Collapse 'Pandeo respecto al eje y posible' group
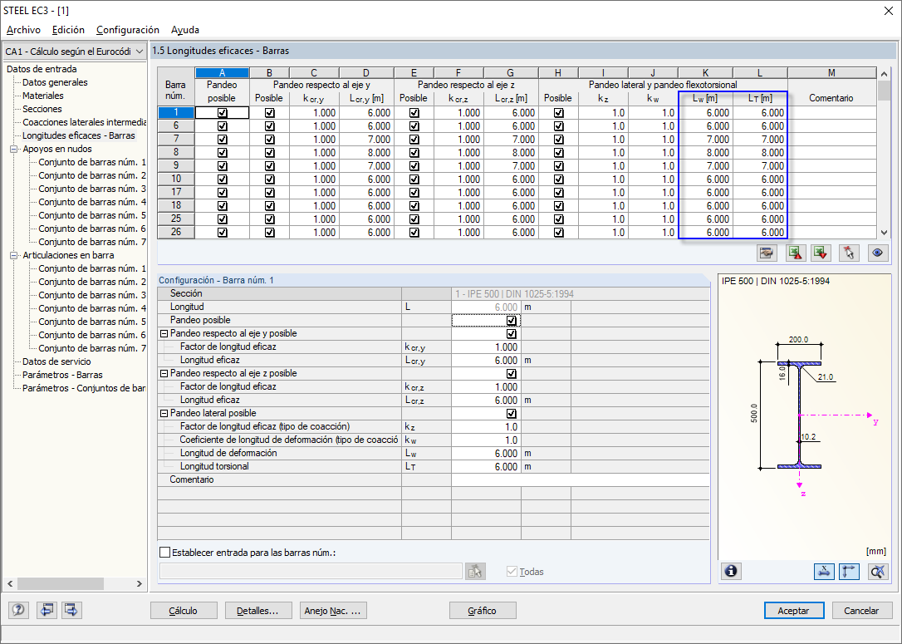 [x=164, y=334]
